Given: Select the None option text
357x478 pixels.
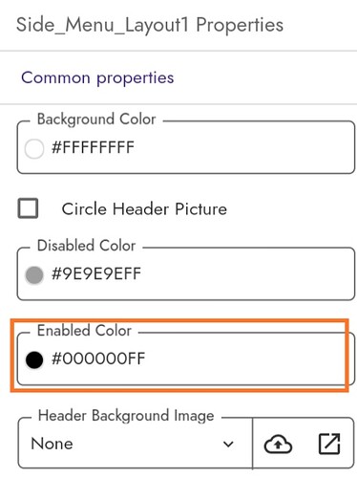Looking at the screenshot, I should click(52, 444).
